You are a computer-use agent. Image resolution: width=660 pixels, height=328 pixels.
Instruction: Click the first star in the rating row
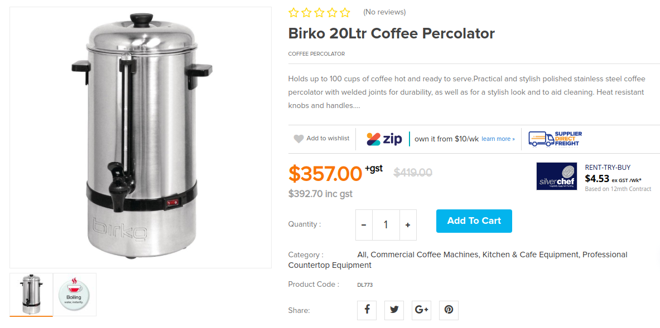(293, 12)
